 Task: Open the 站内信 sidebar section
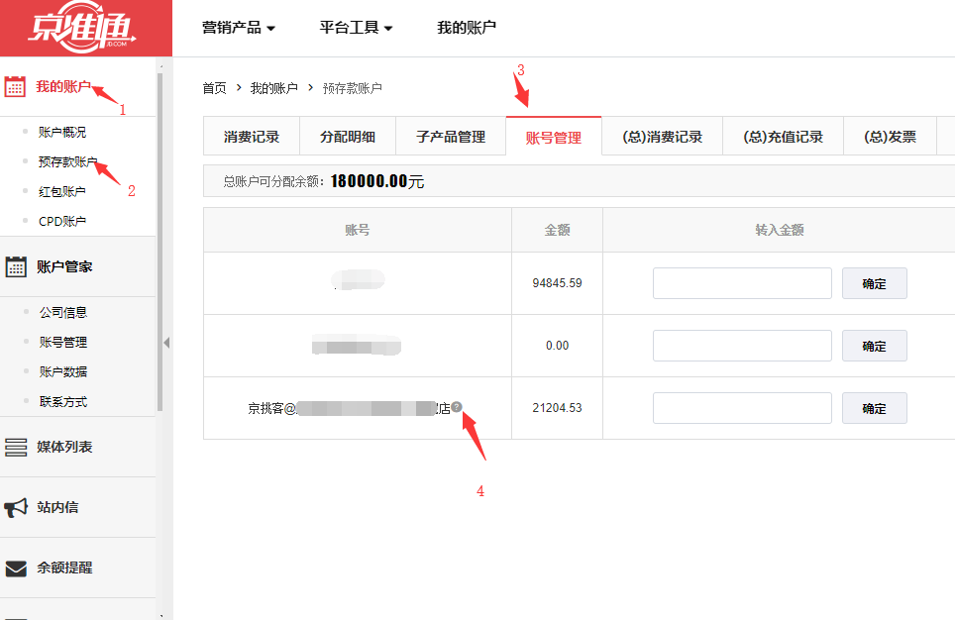click(57, 507)
